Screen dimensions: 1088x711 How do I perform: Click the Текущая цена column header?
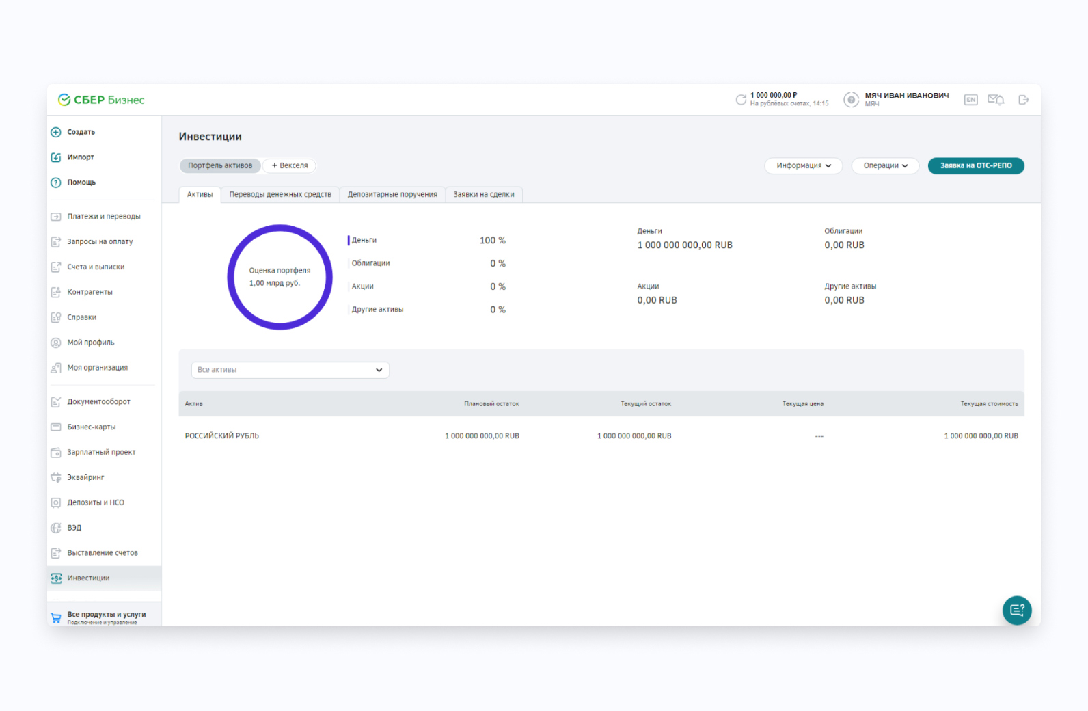pyautogui.click(x=803, y=404)
